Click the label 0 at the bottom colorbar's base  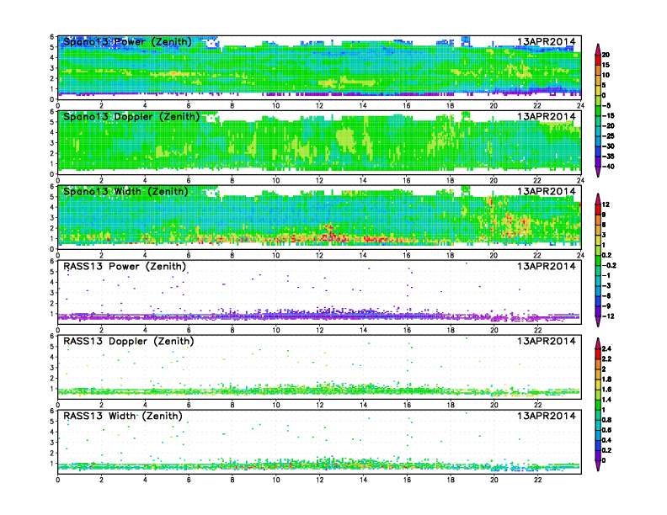click(604, 460)
